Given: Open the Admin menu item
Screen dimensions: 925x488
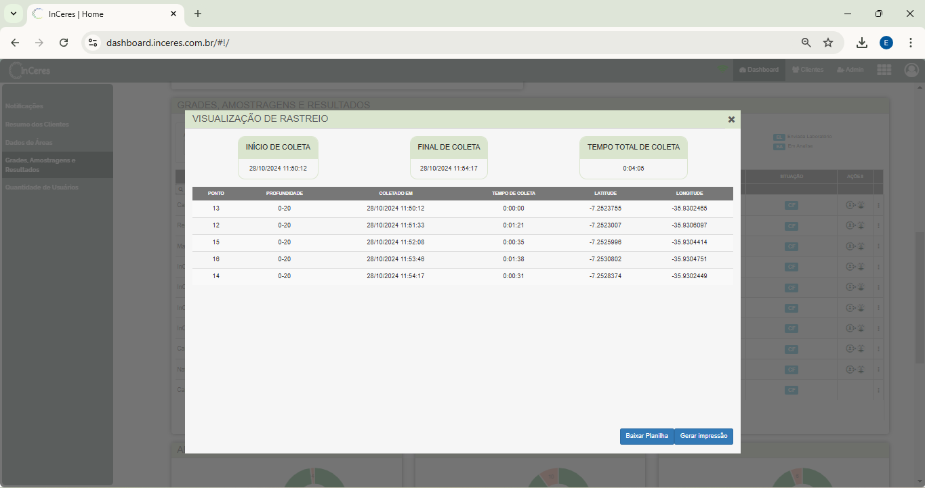Looking at the screenshot, I should 850,70.
